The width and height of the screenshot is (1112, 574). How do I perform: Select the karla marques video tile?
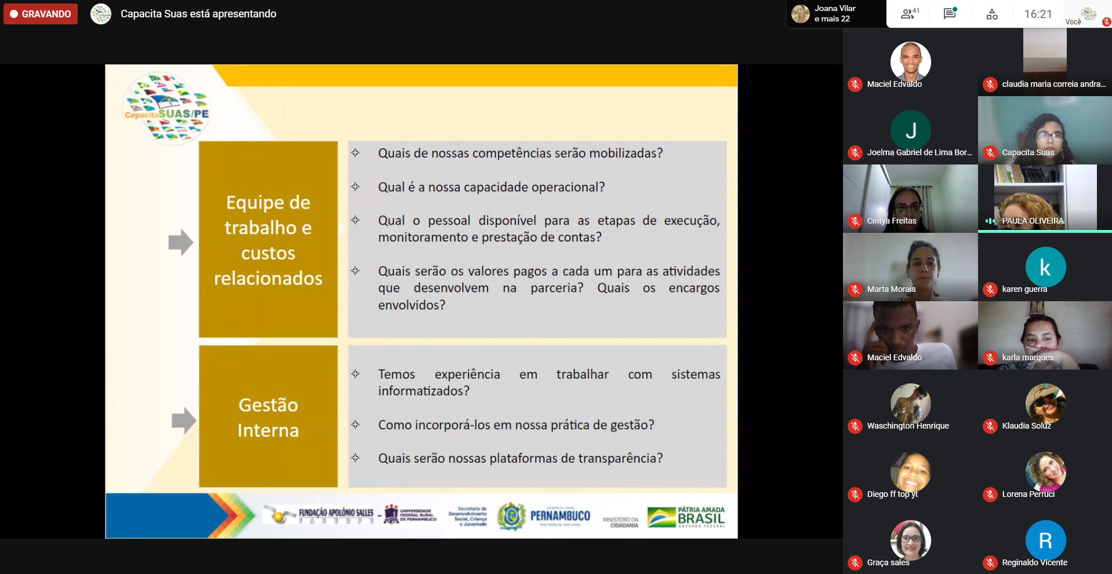pos(1045,335)
